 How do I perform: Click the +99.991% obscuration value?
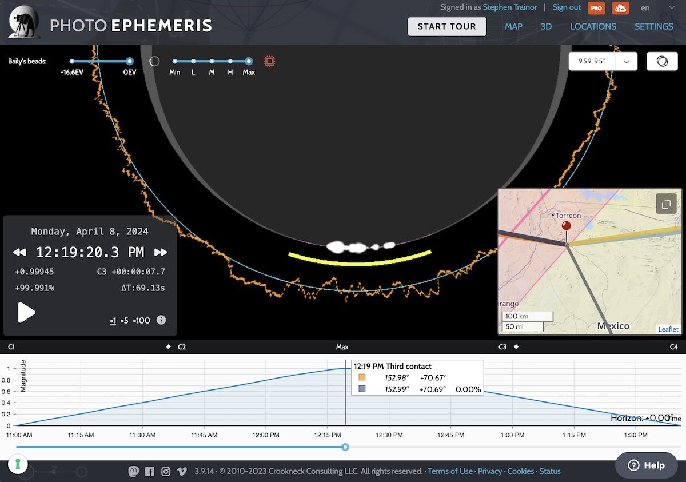tap(34, 288)
